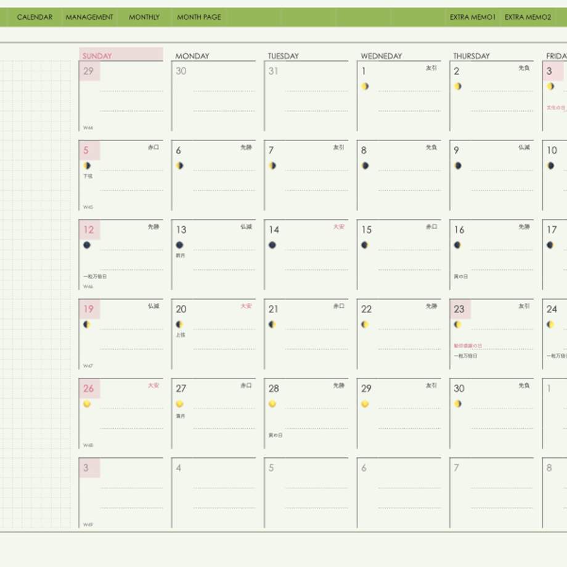Click the moon icon in the 5th cell
The height and width of the screenshot is (567, 567).
87,166
